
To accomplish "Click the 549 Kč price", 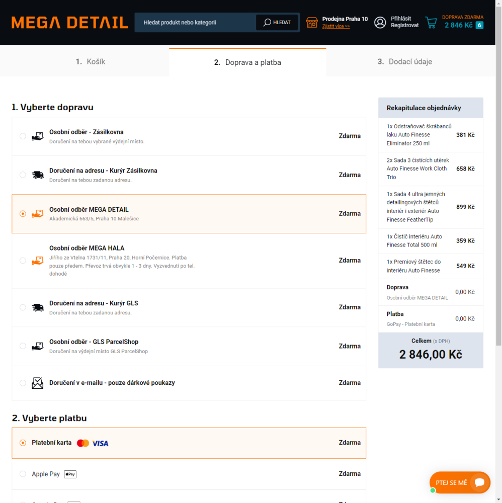I will (x=465, y=266).
